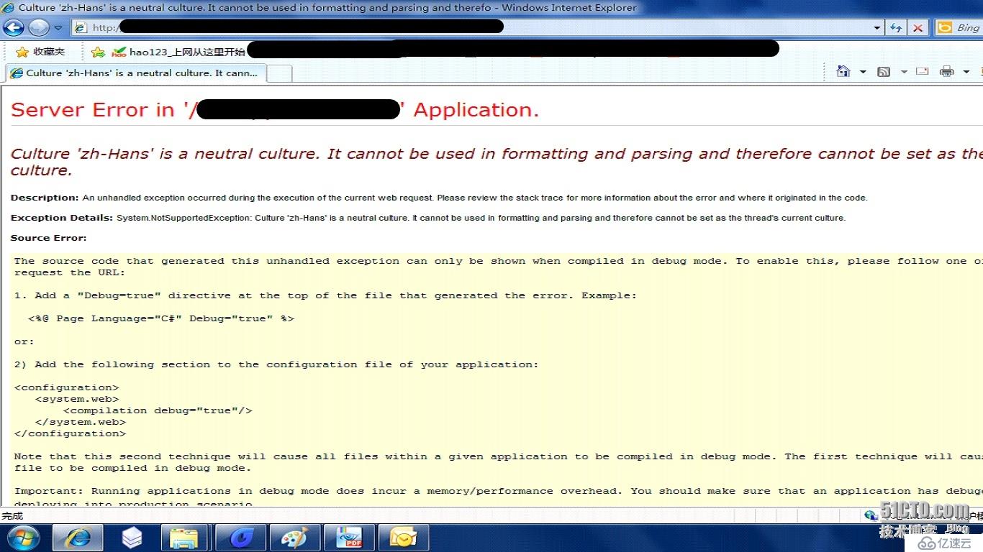Click the add-to-favorites-bar star icon
Viewport: 983px width, 552px height.
coord(98,52)
